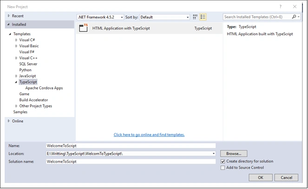Image resolution: width=308 pixels, height=189 pixels.
Task: Select HTML Application with TypeScript template name
Action: point(121,28)
